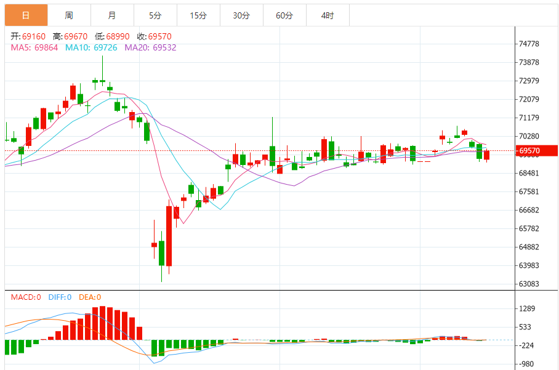Click the DIFF:0 indicator label

(60, 297)
